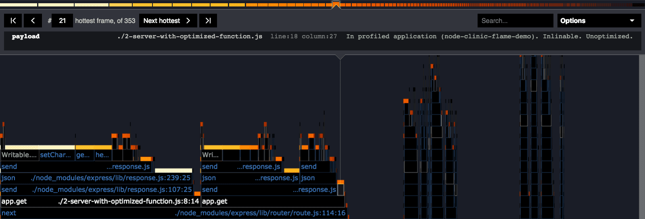Select the next frame from route.js:114:16
Image resolution: width=645 pixels, height=219 pixels.
[x=173, y=213]
